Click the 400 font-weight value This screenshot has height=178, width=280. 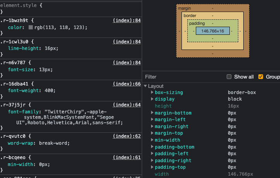click(x=49, y=91)
